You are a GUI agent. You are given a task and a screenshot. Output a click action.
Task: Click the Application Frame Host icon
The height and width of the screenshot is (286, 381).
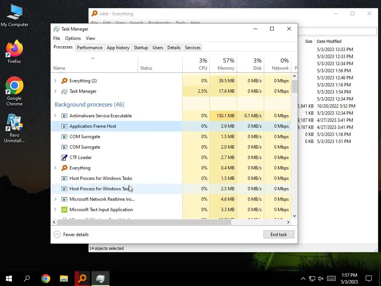64,126
